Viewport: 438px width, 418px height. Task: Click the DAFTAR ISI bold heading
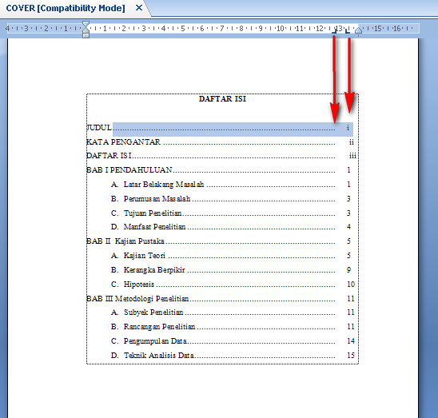click(x=222, y=98)
